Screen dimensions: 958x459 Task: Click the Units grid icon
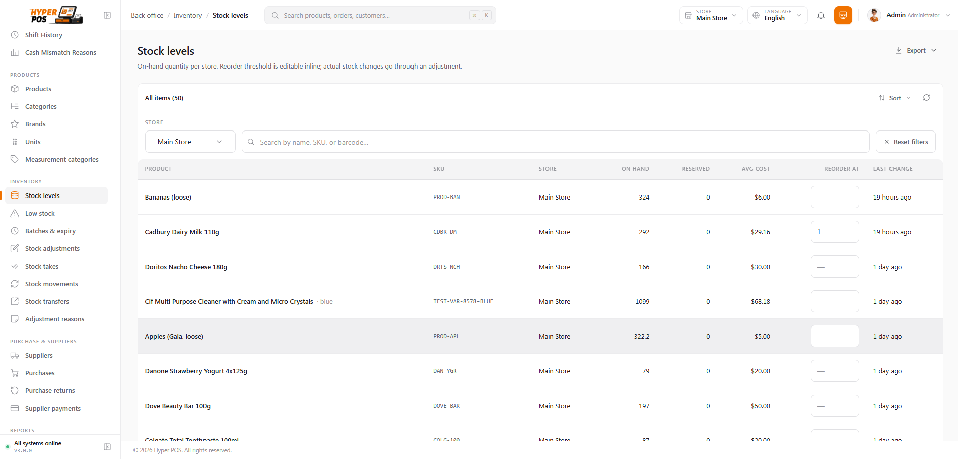tap(15, 142)
